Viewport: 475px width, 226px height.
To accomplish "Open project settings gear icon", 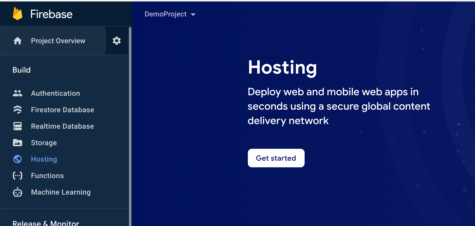I will (x=117, y=41).
